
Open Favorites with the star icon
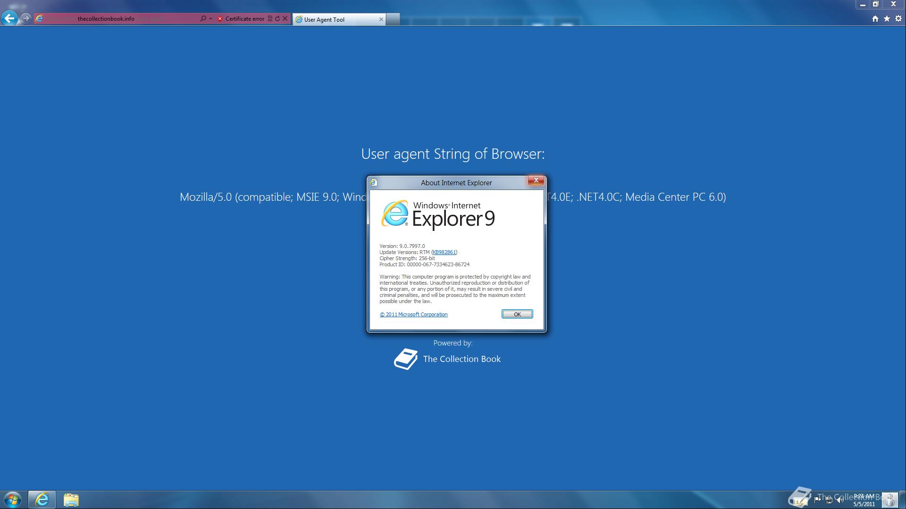[887, 18]
